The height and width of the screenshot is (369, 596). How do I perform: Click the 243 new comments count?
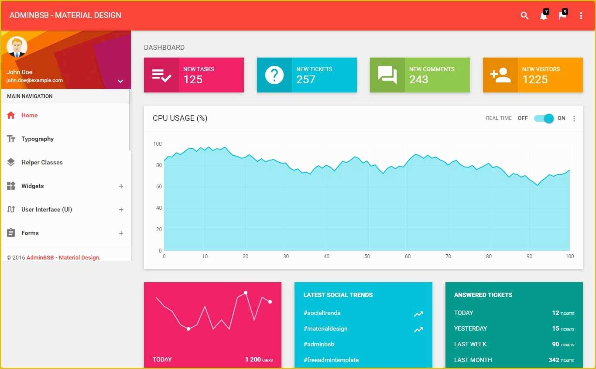[419, 80]
